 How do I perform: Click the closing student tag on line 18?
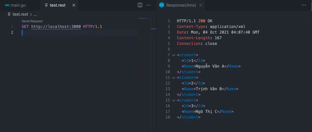[189, 117]
